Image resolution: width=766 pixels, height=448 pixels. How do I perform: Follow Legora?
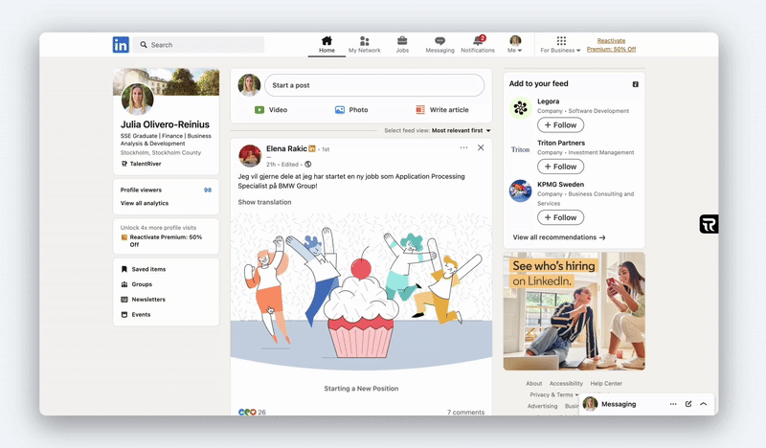click(x=560, y=125)
